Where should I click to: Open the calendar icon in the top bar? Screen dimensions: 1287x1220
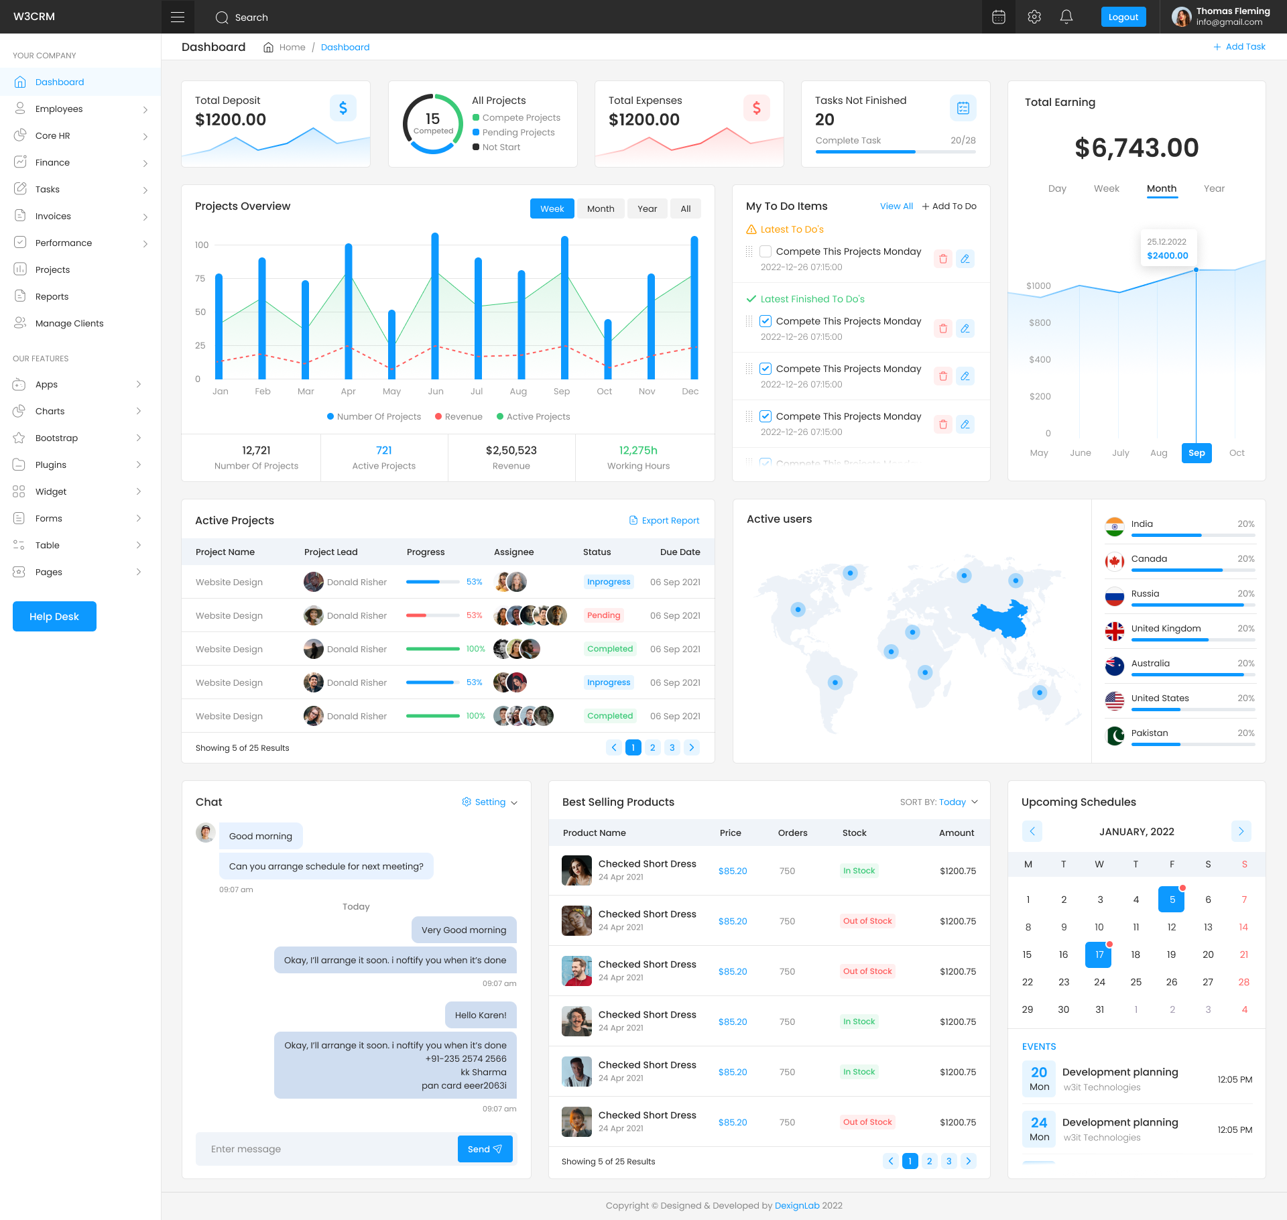coord(998,17)
